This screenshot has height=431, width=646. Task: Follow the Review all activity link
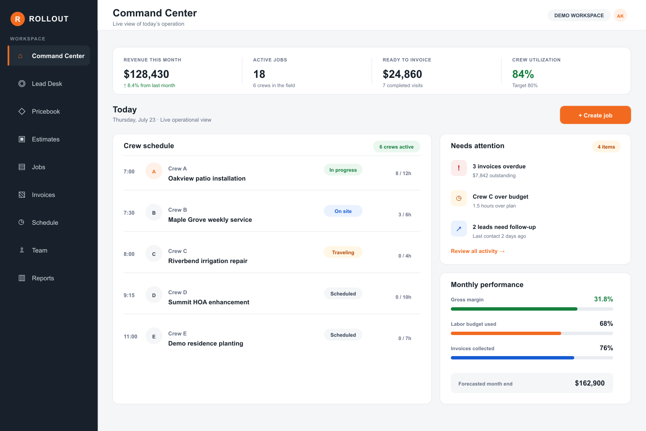[478, 251]
